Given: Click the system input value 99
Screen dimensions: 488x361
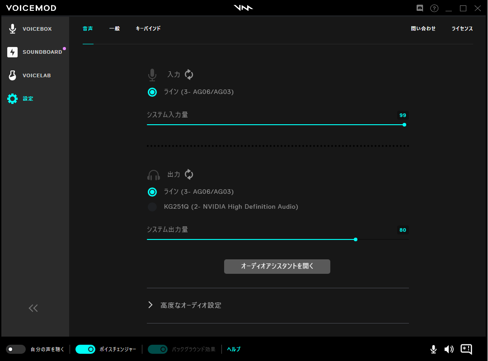Looking at the screenshot, I should [403, 115].
